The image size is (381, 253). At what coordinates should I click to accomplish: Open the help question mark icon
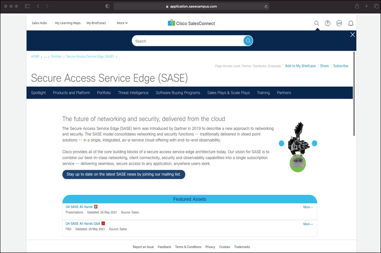pyautogui.click(x=328, y=23)
